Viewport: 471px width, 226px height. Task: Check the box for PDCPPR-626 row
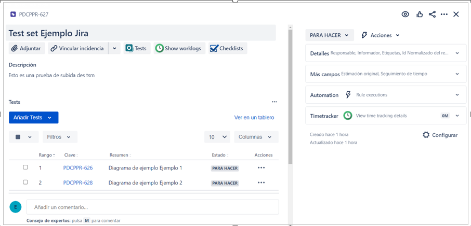(25, 167)
